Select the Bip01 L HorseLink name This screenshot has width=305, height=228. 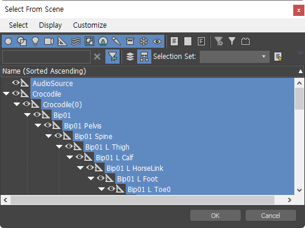tap(135, 168)
